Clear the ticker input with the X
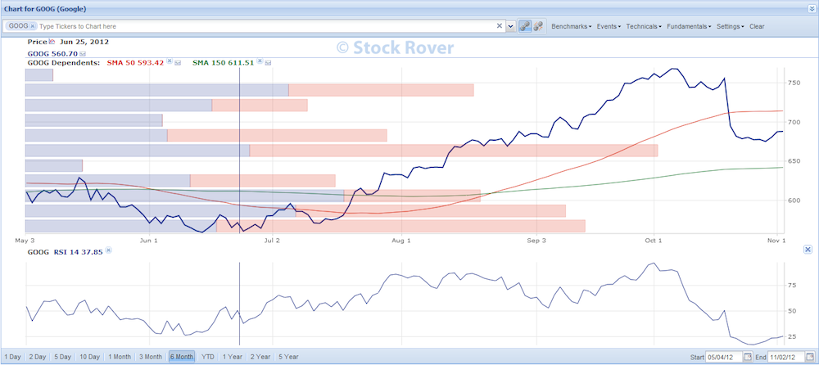Screen dimensions: 819x365 click(x=500, y=25)
